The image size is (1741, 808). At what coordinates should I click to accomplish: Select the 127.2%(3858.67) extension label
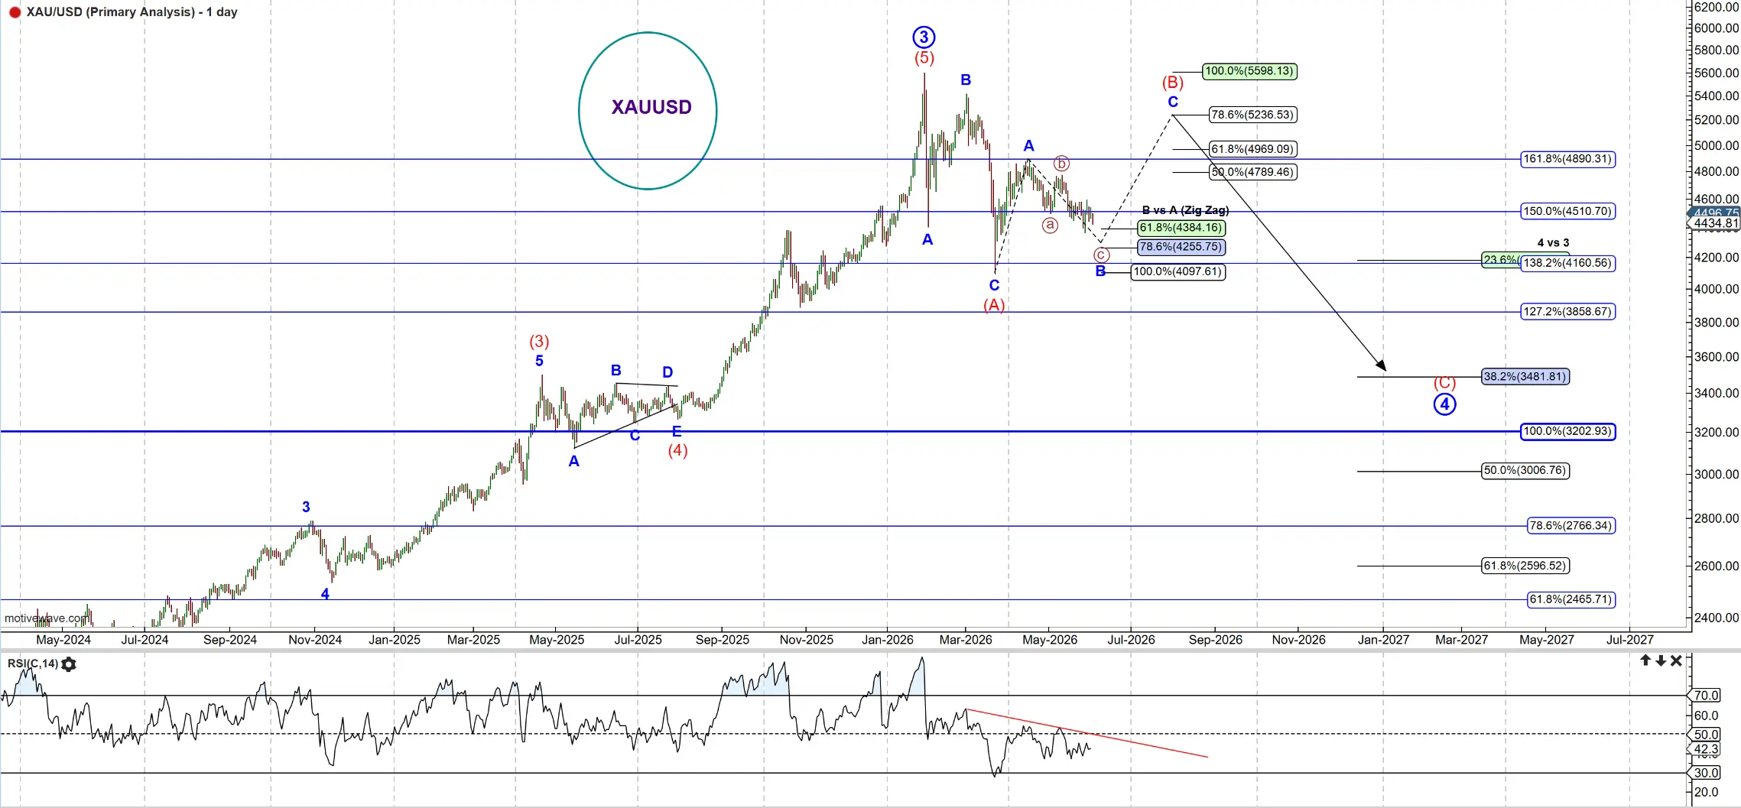pyautogui.click(x=1568, y=312)
